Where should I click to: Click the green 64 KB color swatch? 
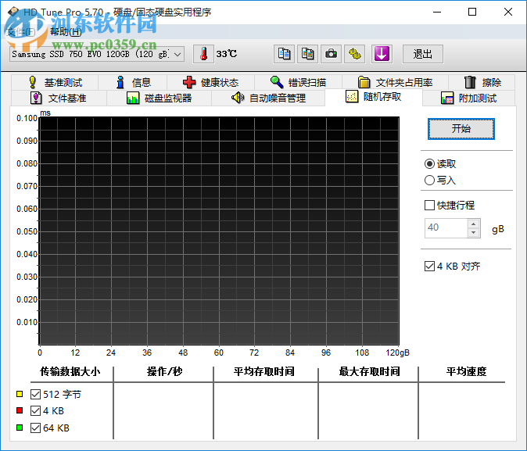click(20, 428)
